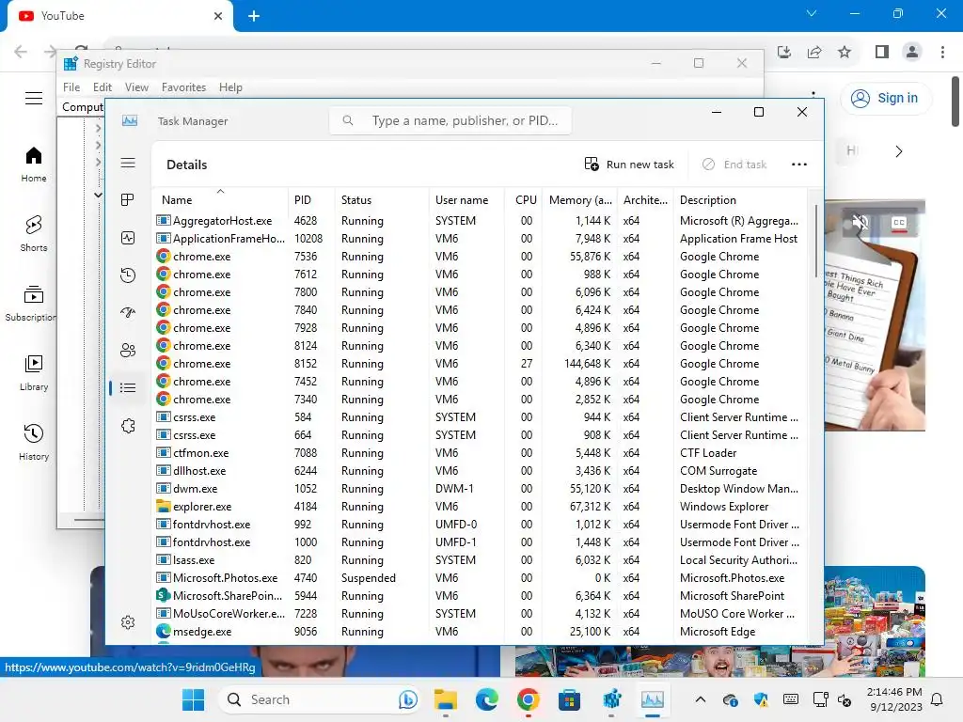
Task: Sort by Memory column header
Action: pos(579,200)
